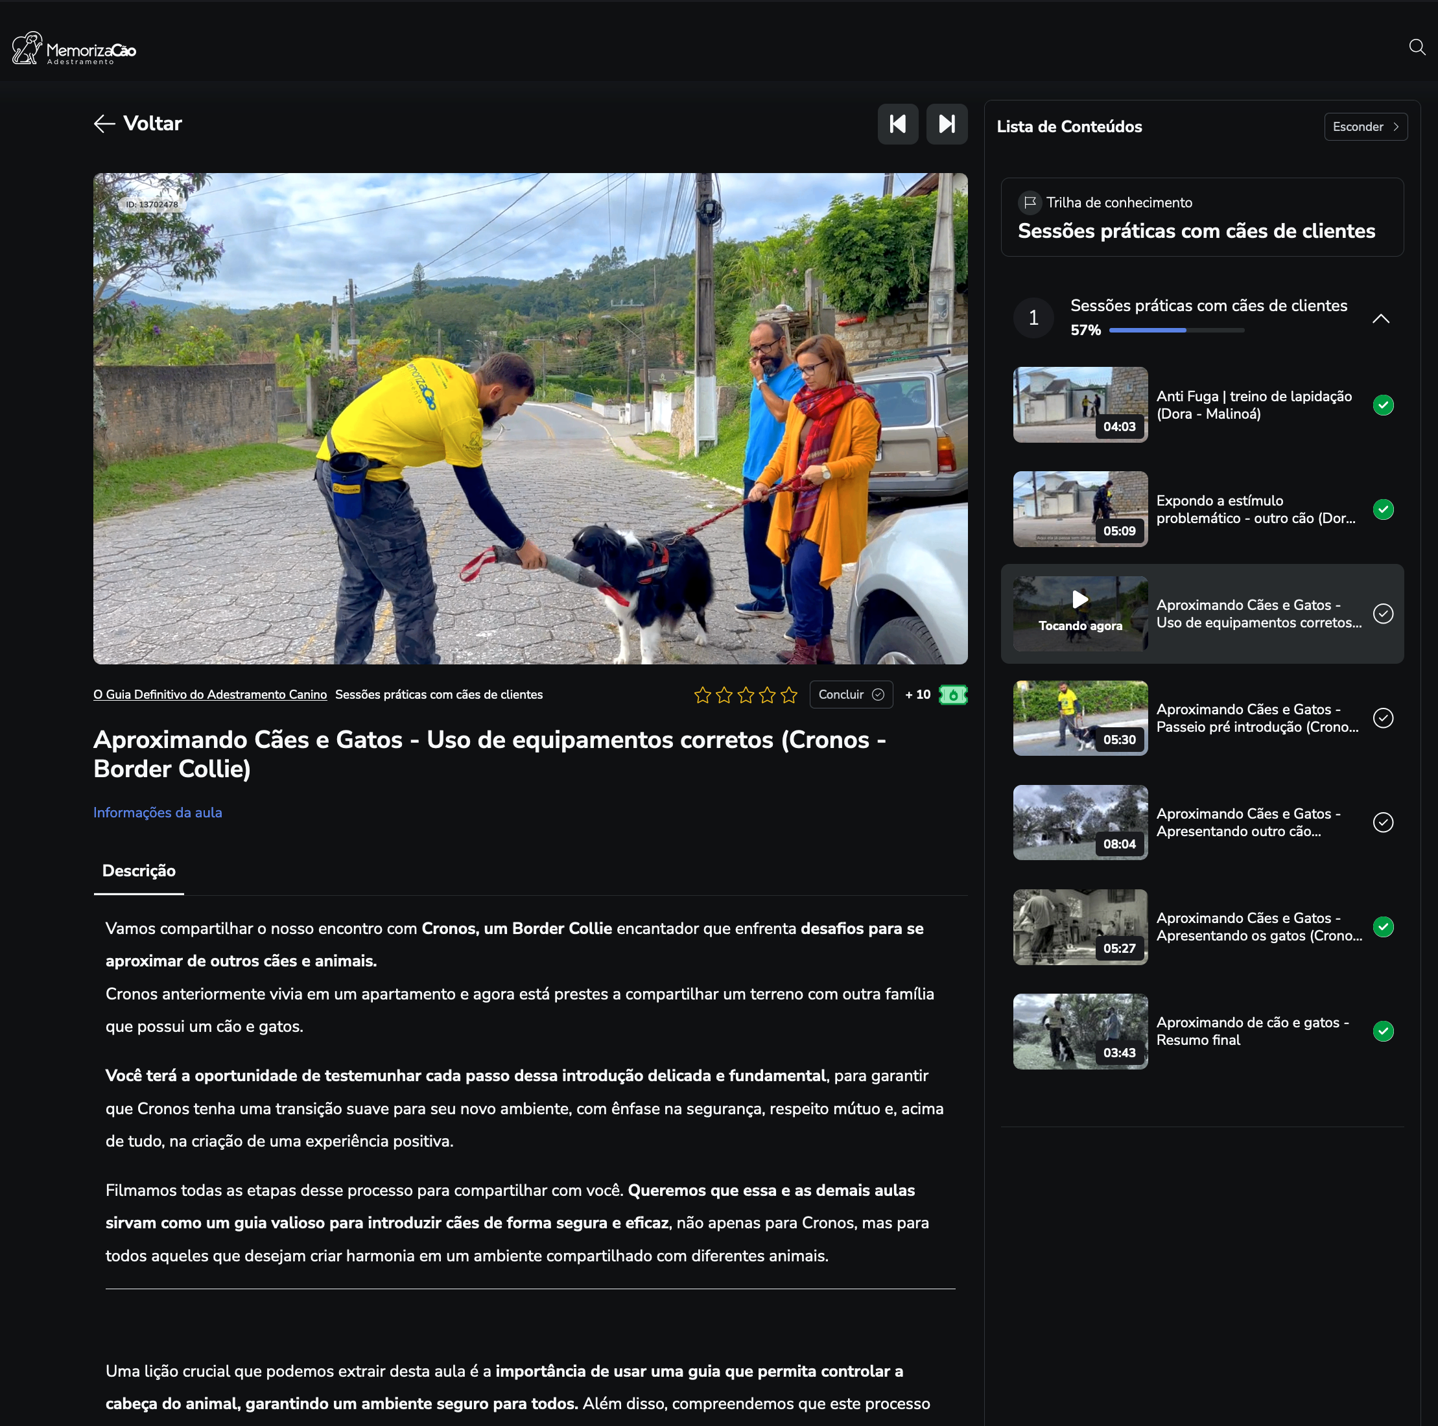Mark 'Passeio pré introdução' lesson as complete
The image size is (1438, 1426).
(x=1382, y=718)
